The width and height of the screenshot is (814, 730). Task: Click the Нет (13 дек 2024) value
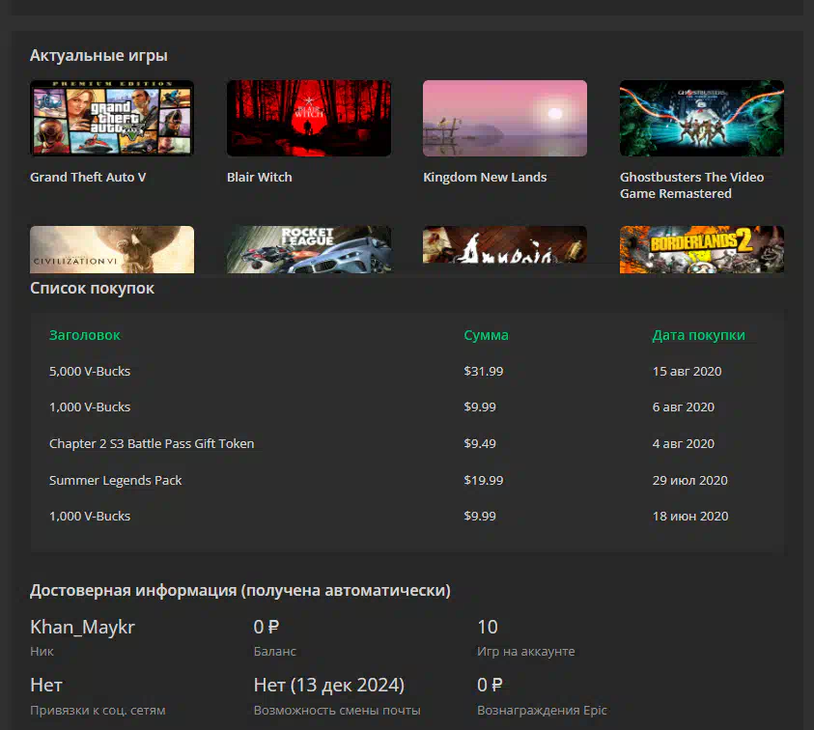(329, 686)
